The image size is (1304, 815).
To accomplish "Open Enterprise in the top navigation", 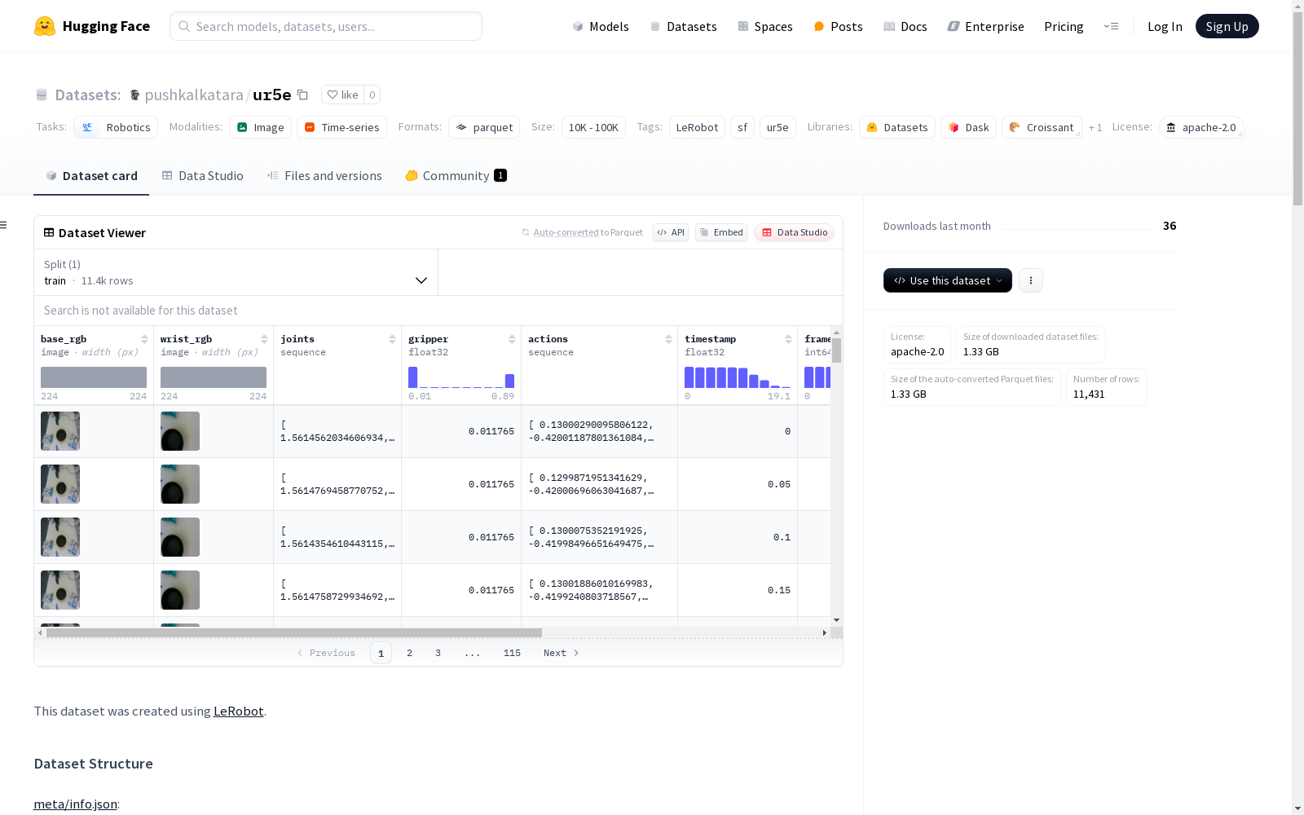I will pos(986,26).
